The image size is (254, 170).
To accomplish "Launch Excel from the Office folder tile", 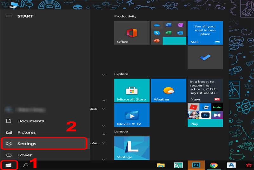I will pos(168,33).
